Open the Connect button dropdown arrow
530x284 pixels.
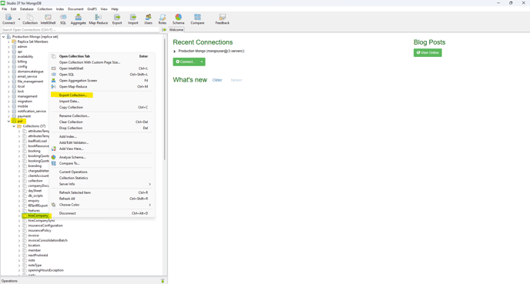coord(202,62)
